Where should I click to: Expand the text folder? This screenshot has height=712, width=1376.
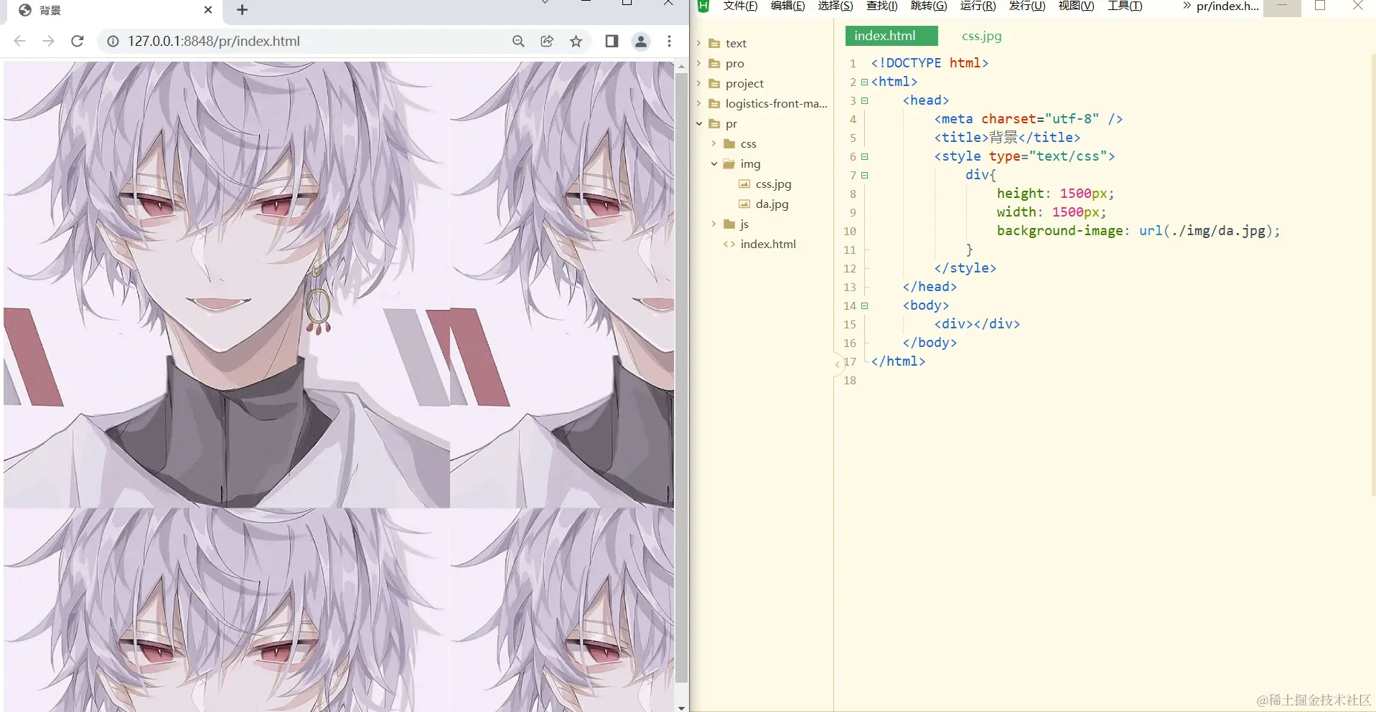point(698,43)
